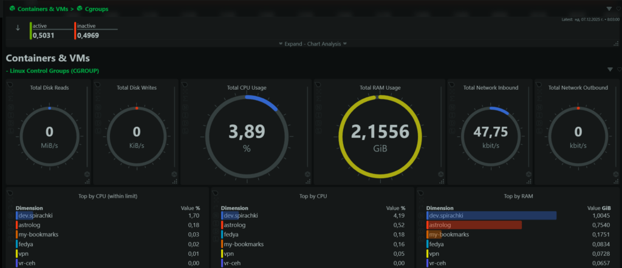Image resolution: width=622 pixels, height=268 pixels.
Task: Open the filter dropdown in the top header
Action: tap(609, 8)
